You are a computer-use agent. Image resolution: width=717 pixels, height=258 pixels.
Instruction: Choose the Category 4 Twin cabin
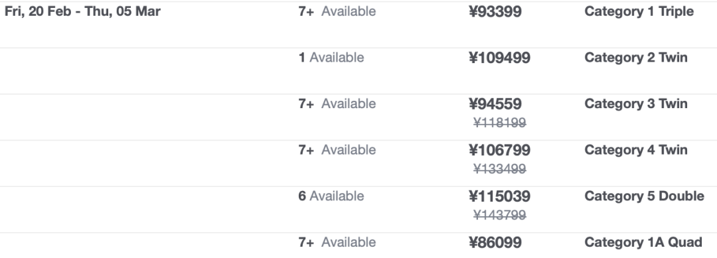[x=635, y=150]
